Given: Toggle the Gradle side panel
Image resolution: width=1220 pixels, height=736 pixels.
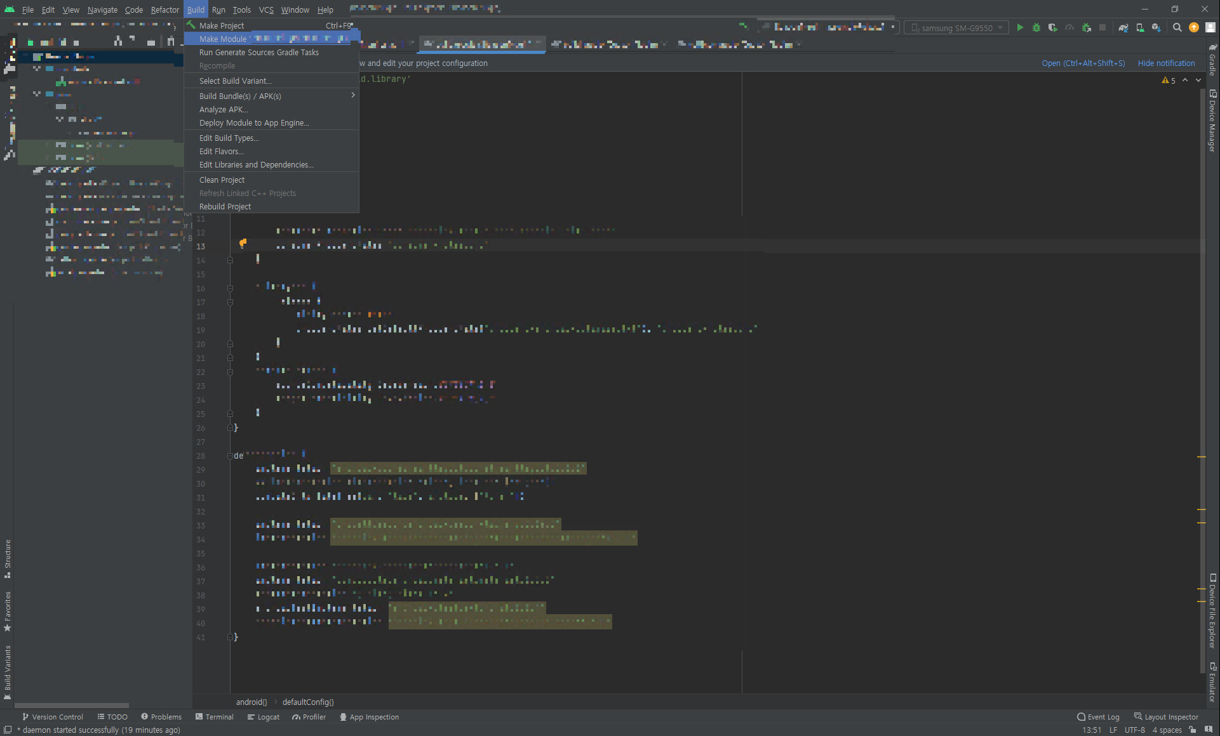Looking at the screenshot, I should tap(1212, 60).
